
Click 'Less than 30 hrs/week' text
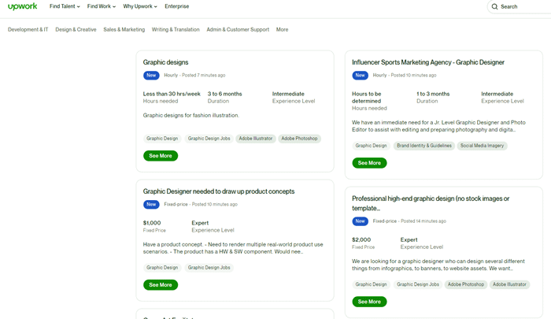pos(172,94)
